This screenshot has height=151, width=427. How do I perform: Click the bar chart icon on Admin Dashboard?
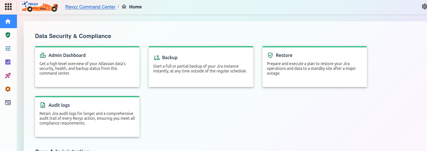(43, 55)
